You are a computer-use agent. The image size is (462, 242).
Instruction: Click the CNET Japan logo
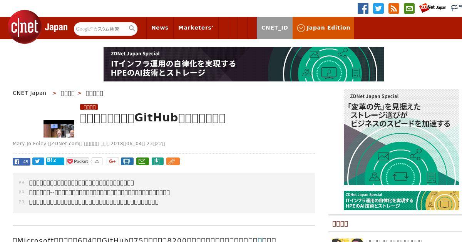coord(38,27)
